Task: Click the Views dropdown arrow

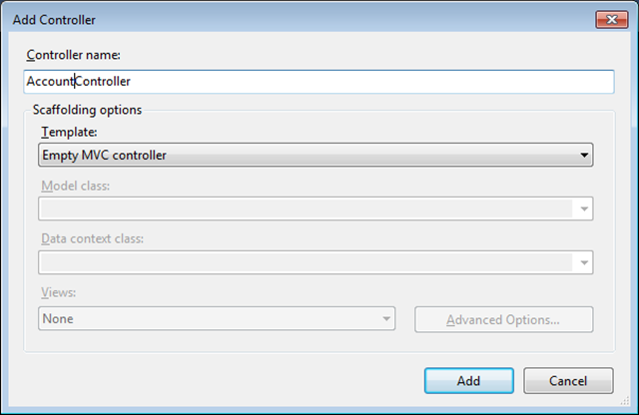Action: pos(384,319)
